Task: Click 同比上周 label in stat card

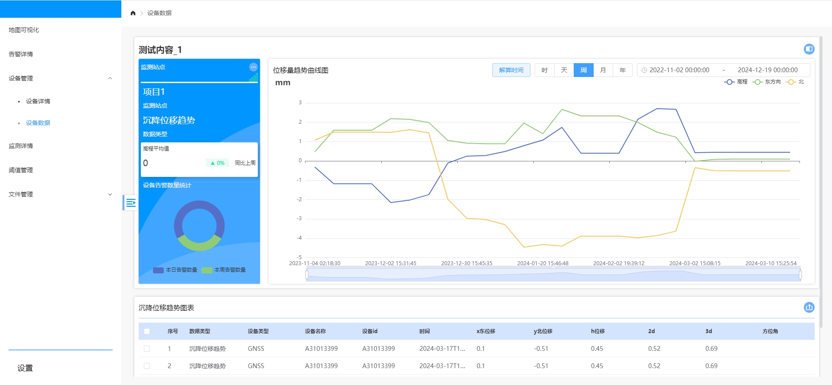Action: [245, 163]
